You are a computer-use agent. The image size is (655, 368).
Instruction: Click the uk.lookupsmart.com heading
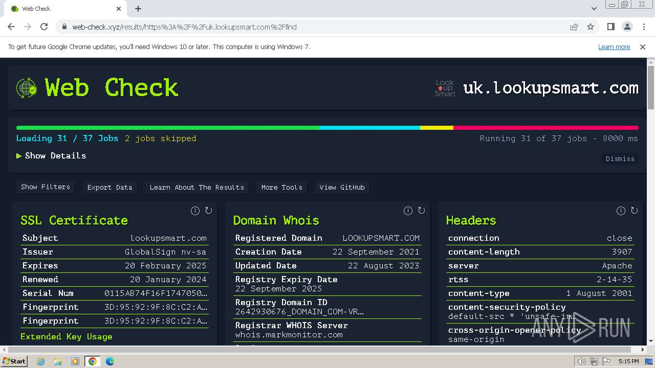551,88
